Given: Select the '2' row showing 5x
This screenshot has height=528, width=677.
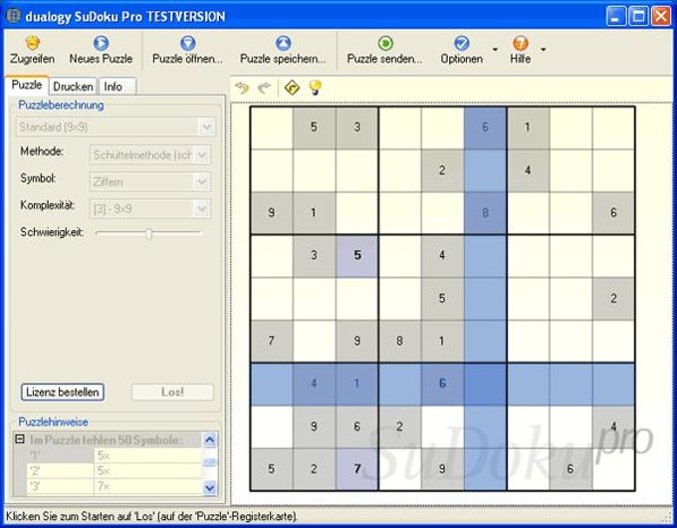Looking at the screenshot, I should 114,471.
